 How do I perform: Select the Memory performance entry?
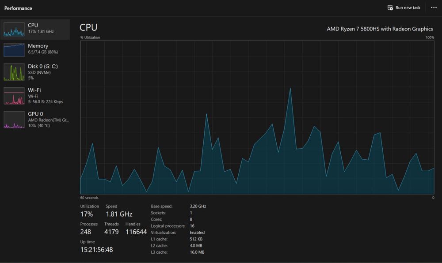[x=35, y=49]
